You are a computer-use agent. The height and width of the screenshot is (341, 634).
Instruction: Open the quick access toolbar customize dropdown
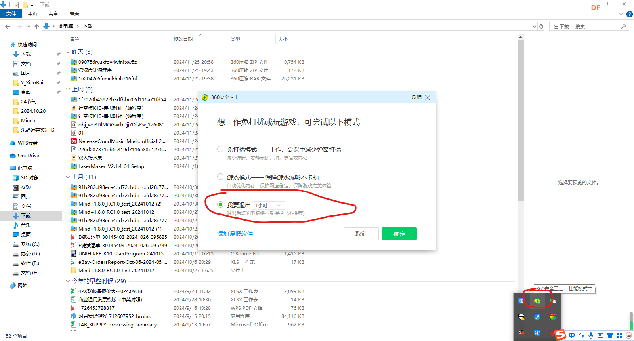[32, 5]
